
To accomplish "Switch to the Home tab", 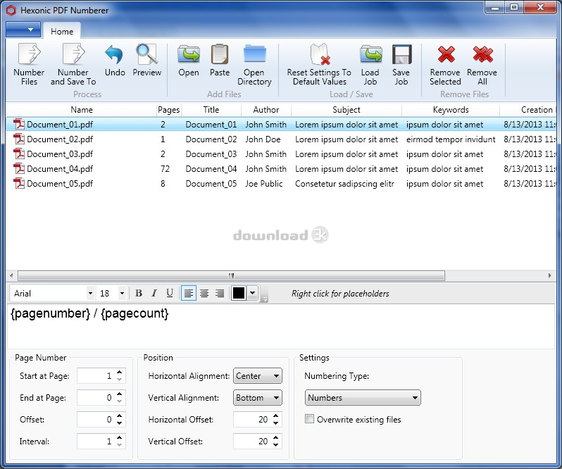I will coord(62,31).
